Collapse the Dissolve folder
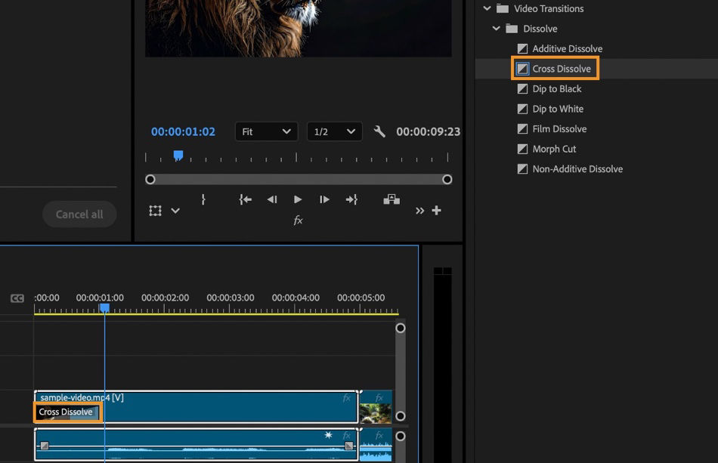 [497, 28]
